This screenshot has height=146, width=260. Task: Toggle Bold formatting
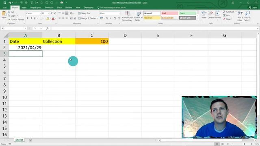point(28,18)
